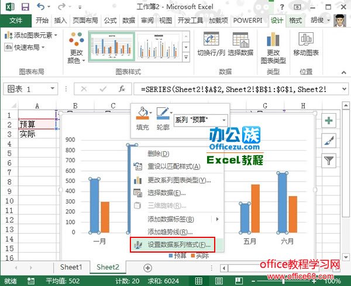Click the green plus chart elements button
Image resolution: width=351 pixels, height=286 pixels.
(329, 121)
